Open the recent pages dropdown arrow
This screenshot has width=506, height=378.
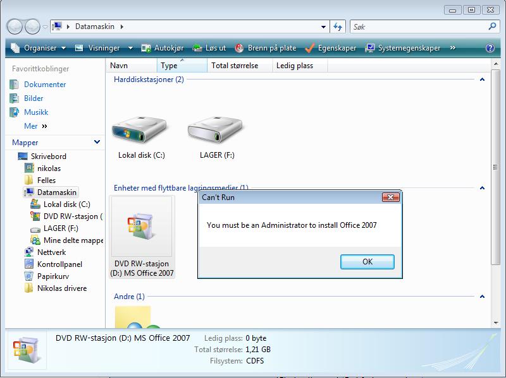45,27
